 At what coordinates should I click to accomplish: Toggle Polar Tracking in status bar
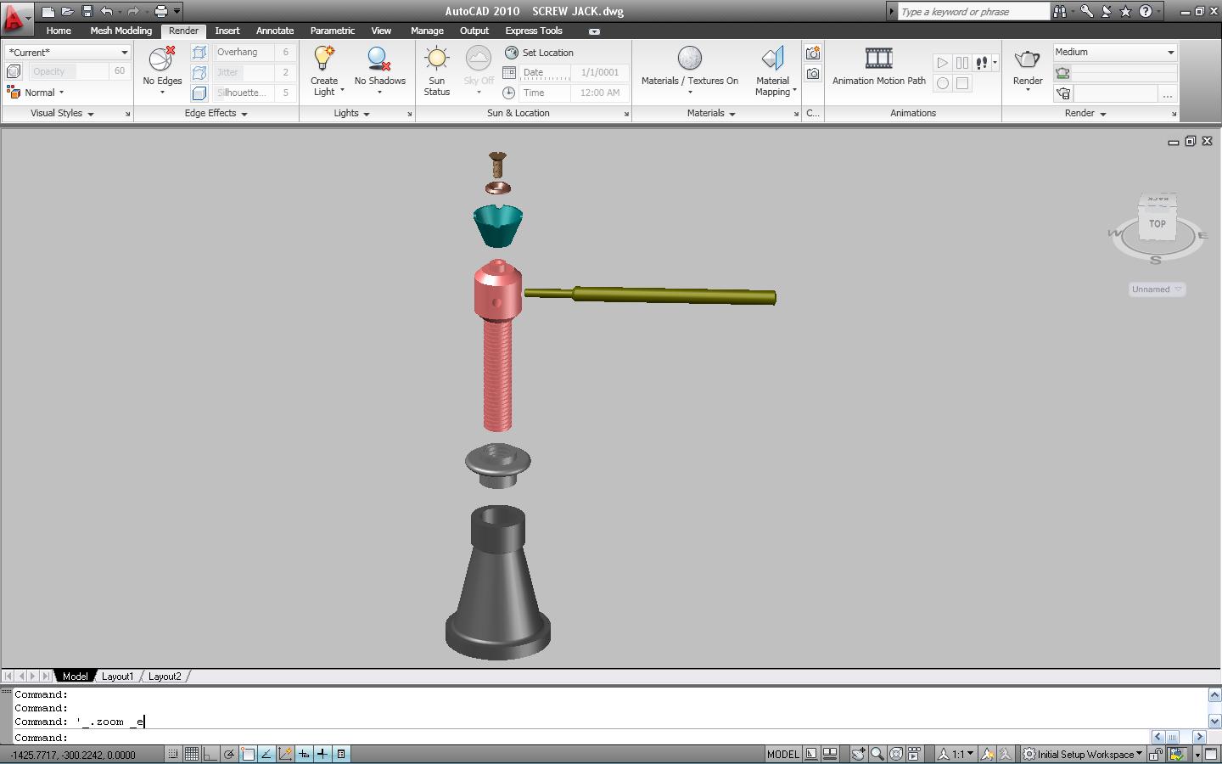tap(228, 754)
